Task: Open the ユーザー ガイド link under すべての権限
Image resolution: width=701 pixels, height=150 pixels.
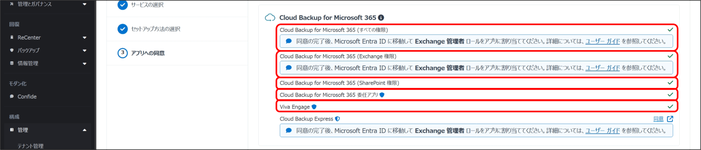Action: click(x=602, y=41)
